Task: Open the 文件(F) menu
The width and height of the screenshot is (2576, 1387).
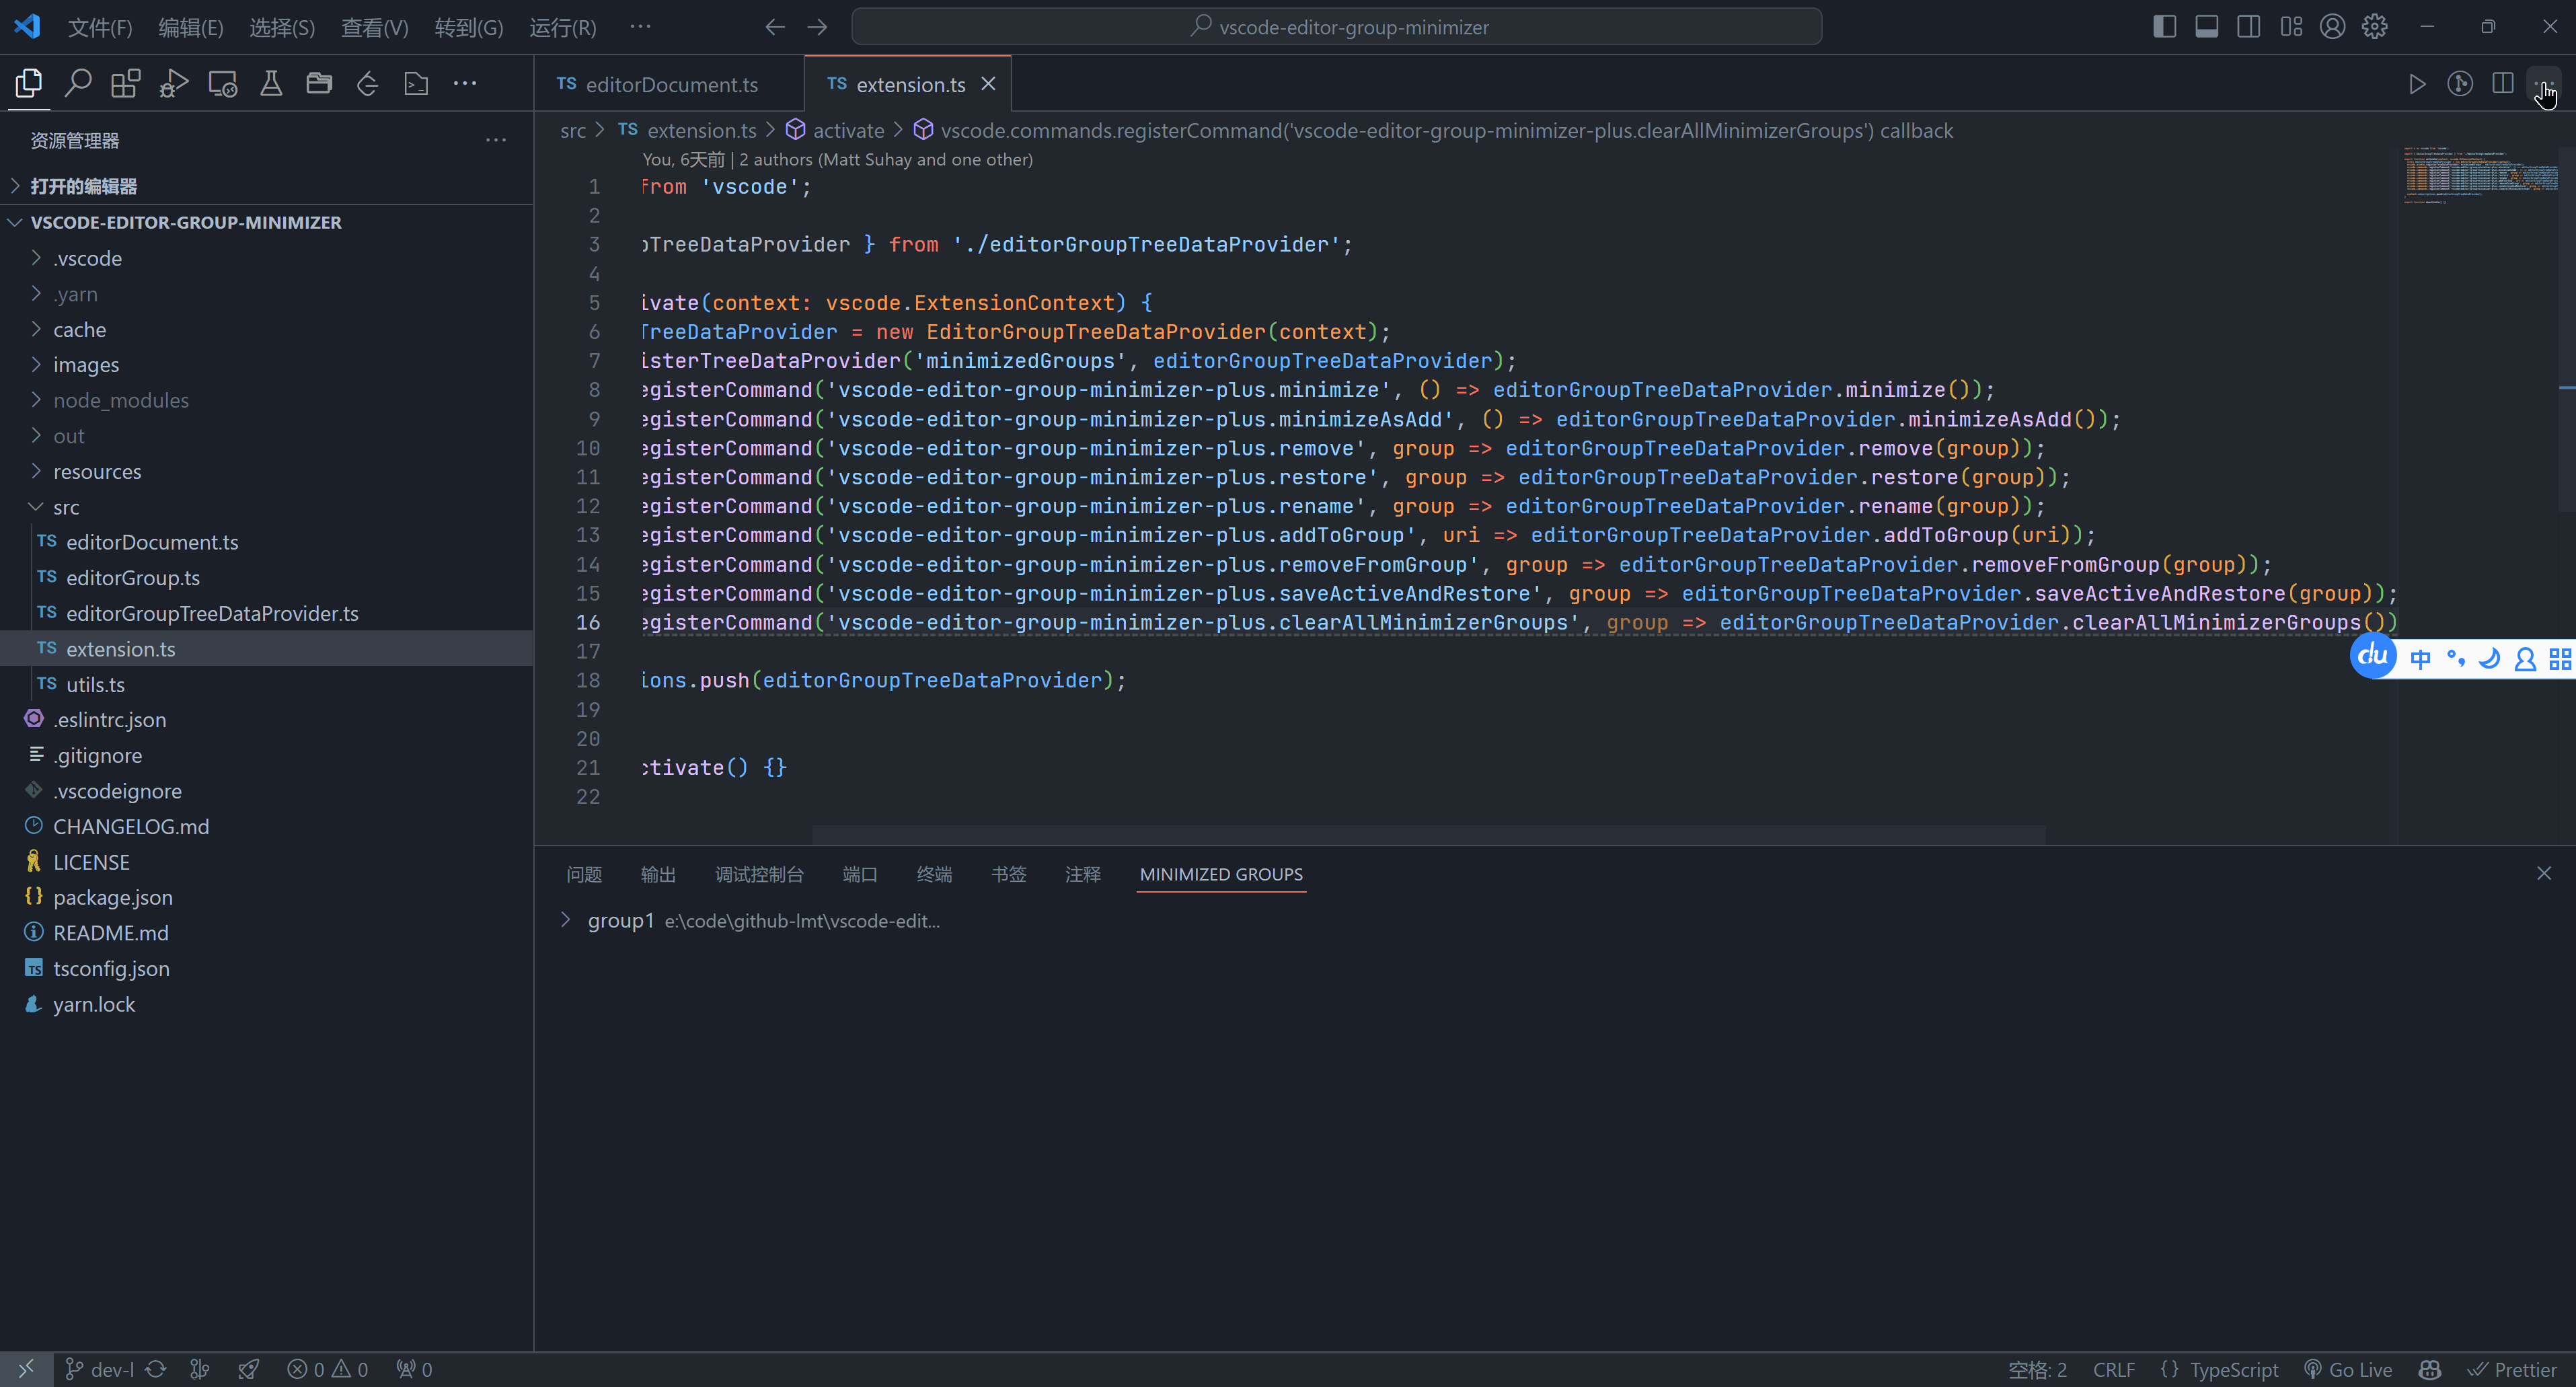Action: pos(100,27)
